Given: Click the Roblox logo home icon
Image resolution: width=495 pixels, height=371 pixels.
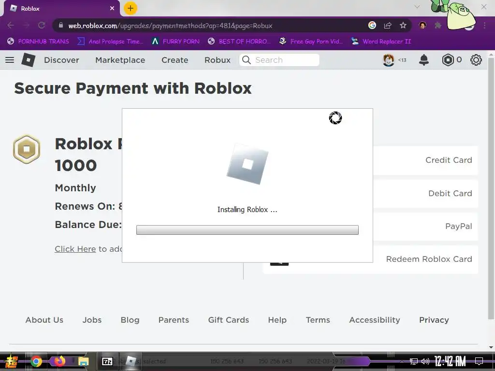Looking at the screenshot, I should click(x=28, y=60).
